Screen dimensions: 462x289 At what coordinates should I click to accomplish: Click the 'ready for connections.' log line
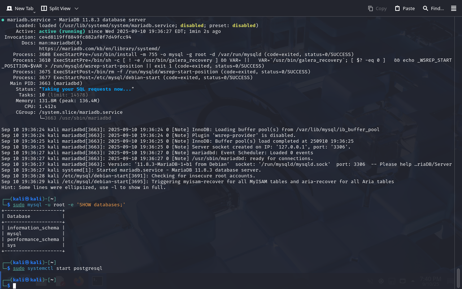(x=157, y=159)
